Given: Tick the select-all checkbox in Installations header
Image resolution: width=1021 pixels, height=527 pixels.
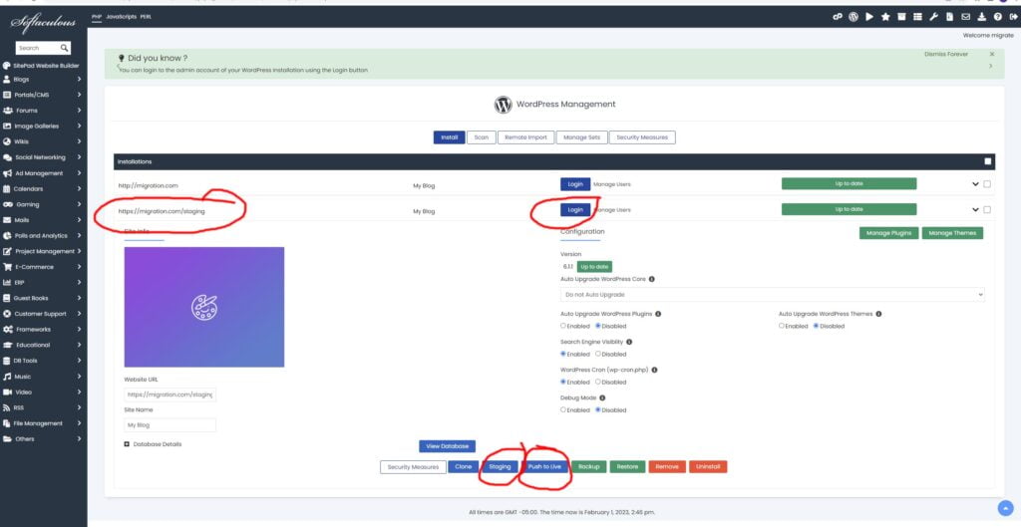Looking at the screenshot, I should pos(988,161).
